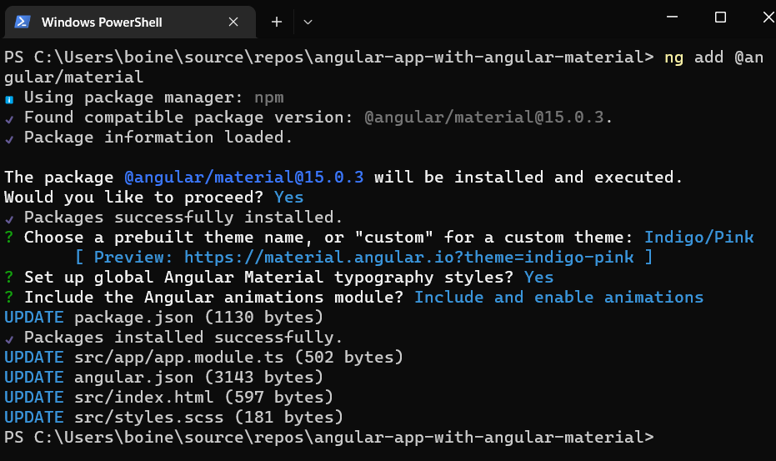The width and height of the screenshot is (776, 461).
Task: Click the @angular/material@15.0.3 package name in blue
Action: point(244,178)
